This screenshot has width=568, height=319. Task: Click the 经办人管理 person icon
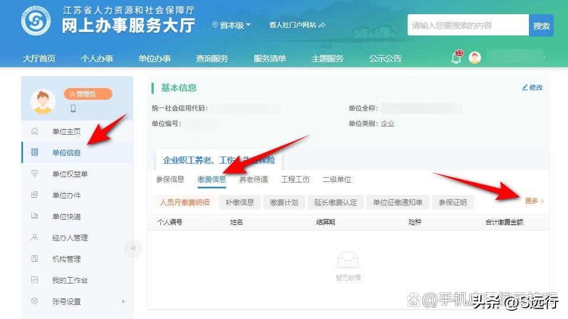pos(34,237)
